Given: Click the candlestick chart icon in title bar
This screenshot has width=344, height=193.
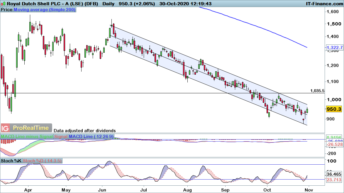Looking at the screenshot, I should click(x=3, y=4).
